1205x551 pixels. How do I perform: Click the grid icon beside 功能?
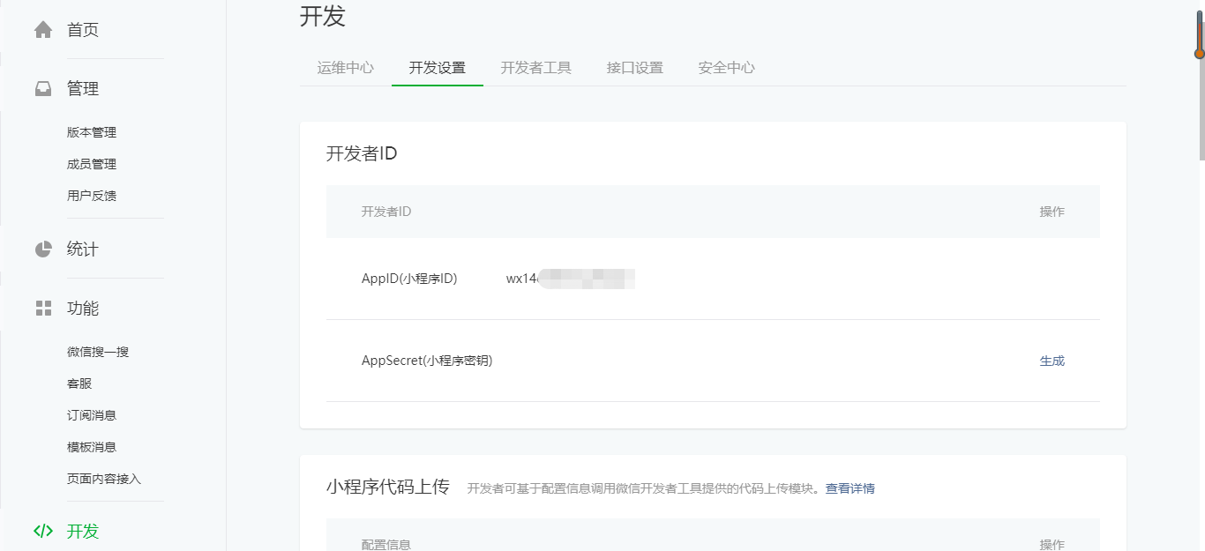click(43, 309)
